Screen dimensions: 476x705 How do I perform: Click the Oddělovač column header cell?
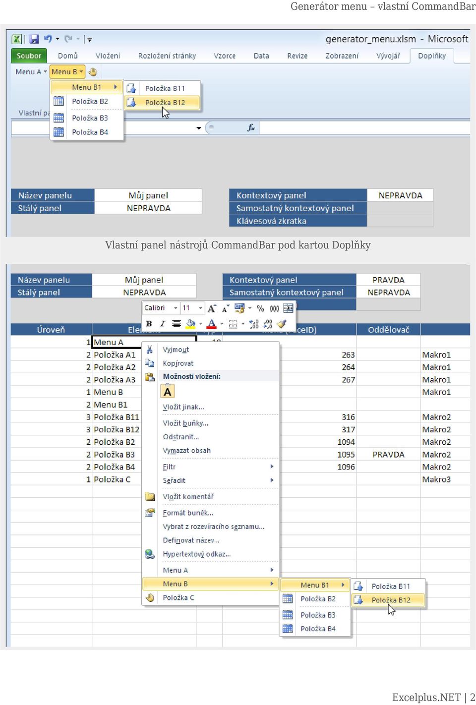(x=389, y=330)
